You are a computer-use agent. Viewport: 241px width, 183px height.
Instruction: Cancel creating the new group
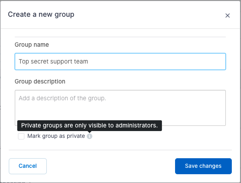(28, 166)
